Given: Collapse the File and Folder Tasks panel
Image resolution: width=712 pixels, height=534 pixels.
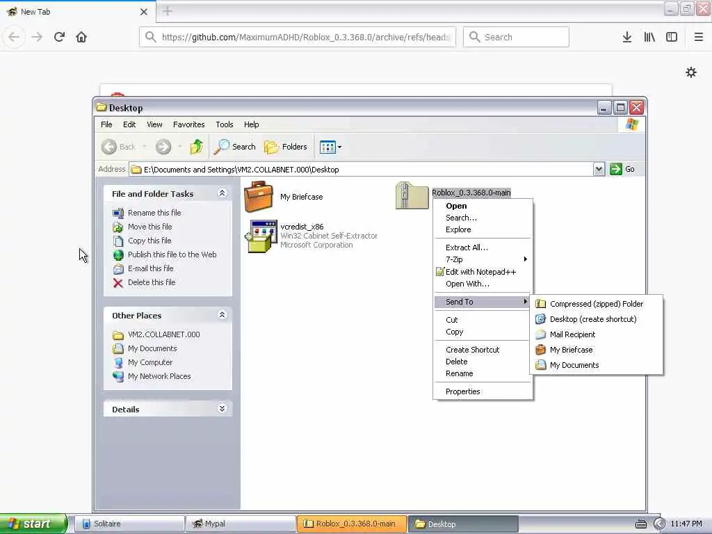Looking at the screenshot, I should tap(222, 193).
